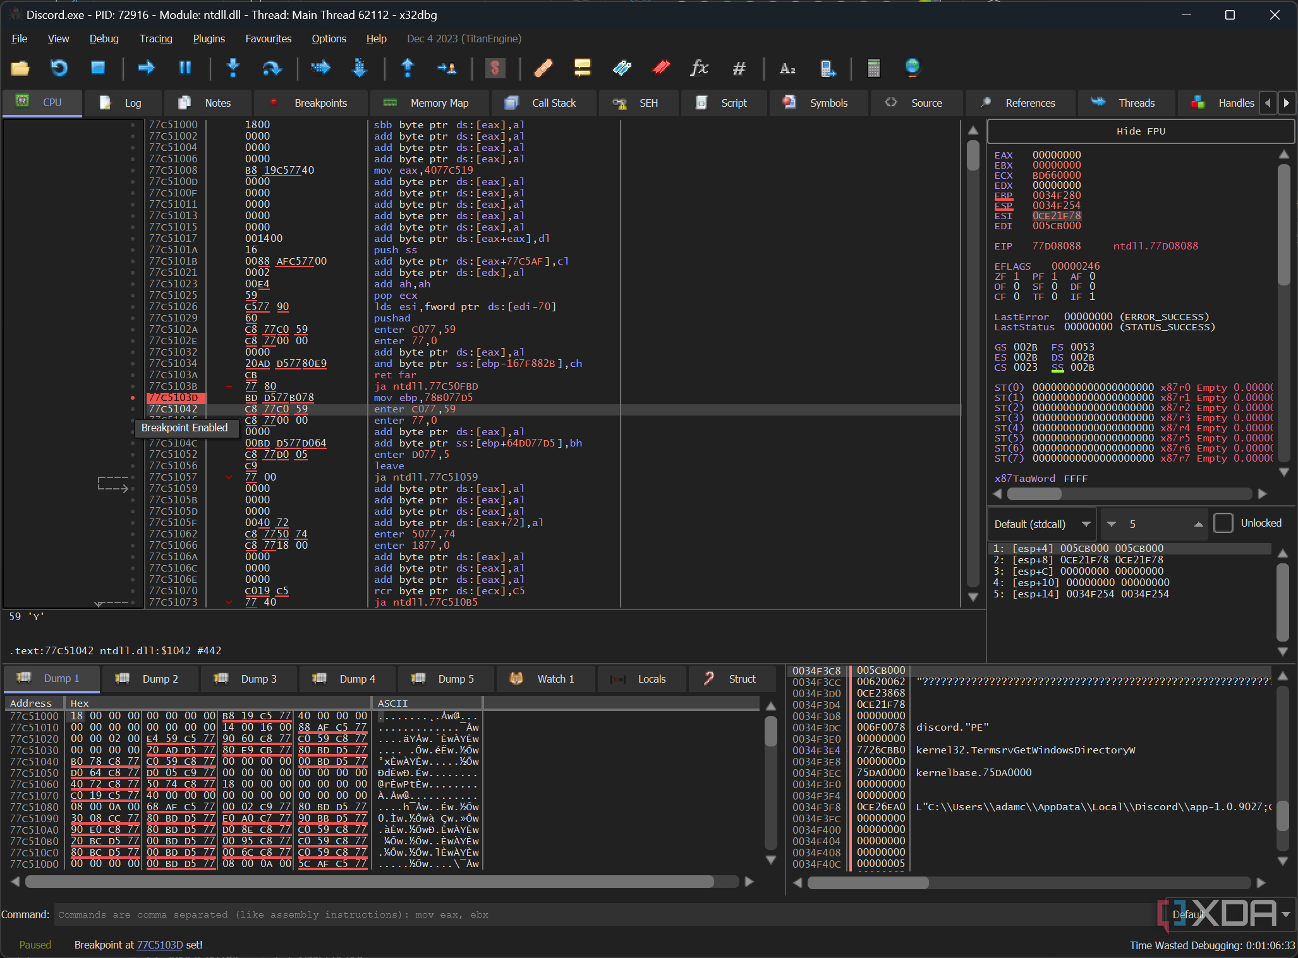The image size is (1298, 958).
Task: Toggle the Unlocked checkbox
Action: (x=1223, y=523)
